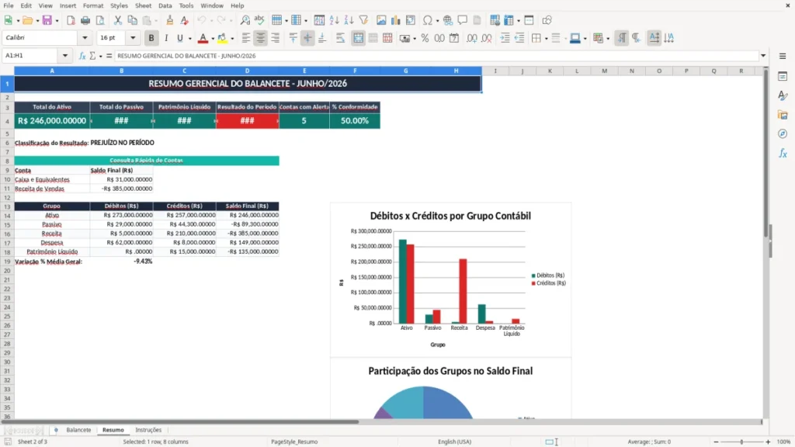Open the File menu
Screen dimensions: 795x447
9,5
